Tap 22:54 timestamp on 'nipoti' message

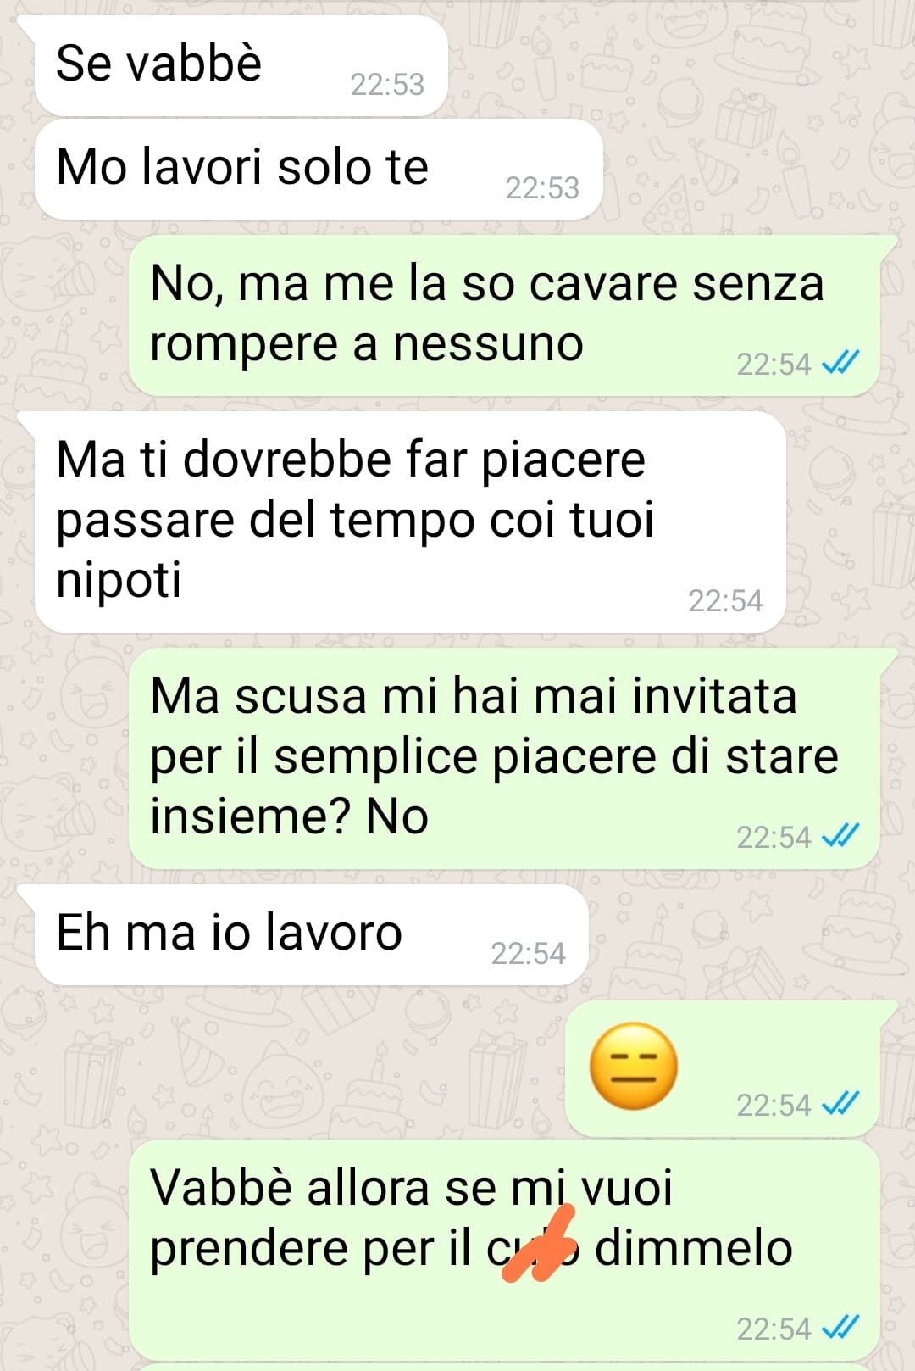coord(725,601)
